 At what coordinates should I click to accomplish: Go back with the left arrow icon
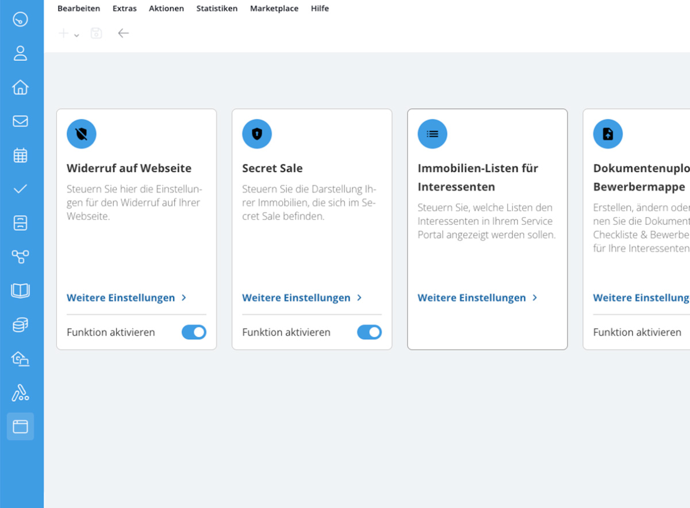click(123, 33)
